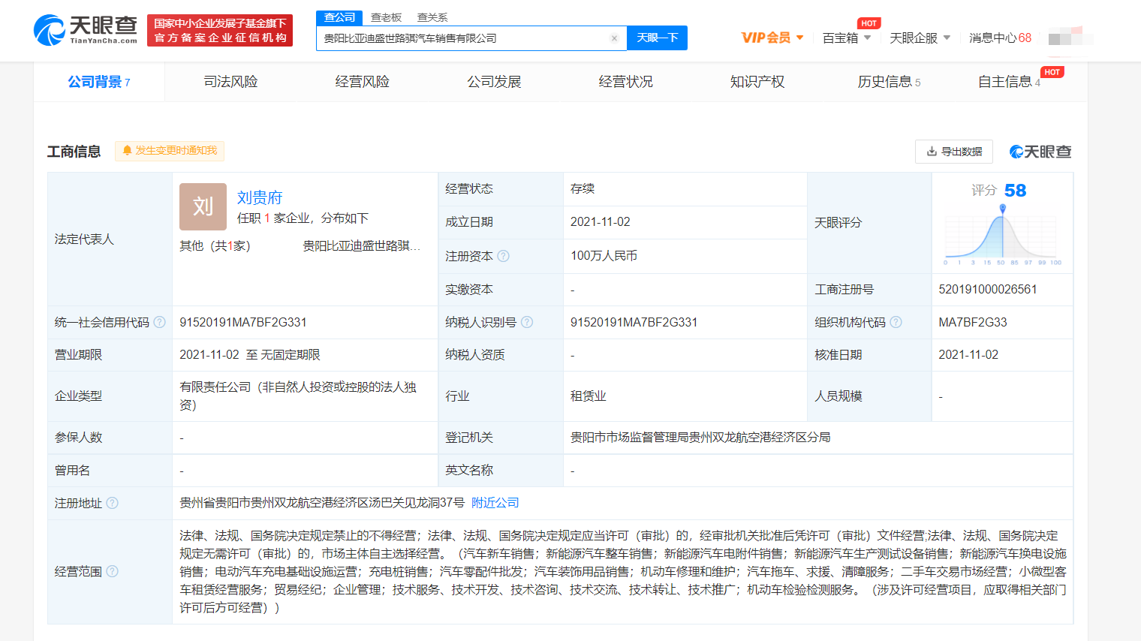
Task: Select the 经营状况 tab
Action: click(625, 82)
